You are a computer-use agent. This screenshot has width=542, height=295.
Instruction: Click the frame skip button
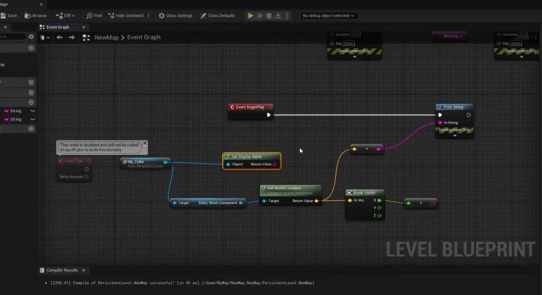pyautogui.click(x=260, y=16)
